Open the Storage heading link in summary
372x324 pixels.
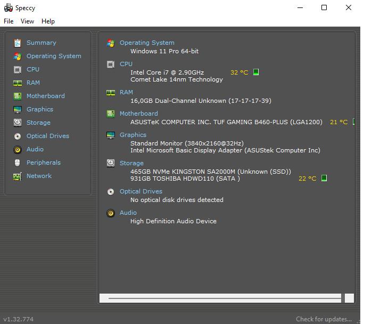[x=131, y=163]
